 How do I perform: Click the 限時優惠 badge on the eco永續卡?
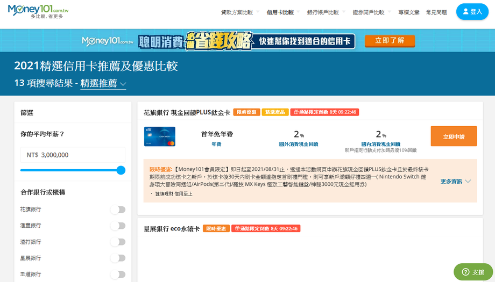point(216,228)
